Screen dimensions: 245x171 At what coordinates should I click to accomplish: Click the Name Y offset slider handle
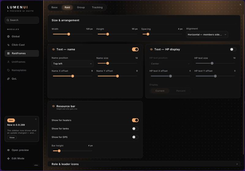117,76
